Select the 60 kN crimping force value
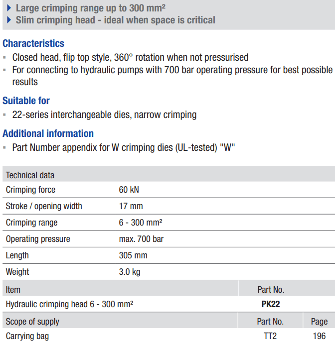Image resolution: width=335 pixels, height=342 pixels. [x=129, y=190]
